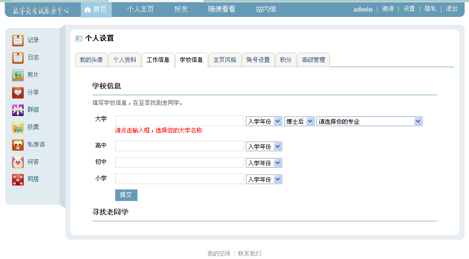Click the 群组 text label in sidebar

[33, 110]
